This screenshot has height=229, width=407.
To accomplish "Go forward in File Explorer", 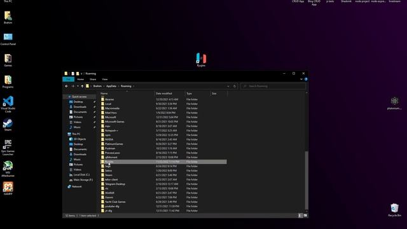I will tap(72, 87).
